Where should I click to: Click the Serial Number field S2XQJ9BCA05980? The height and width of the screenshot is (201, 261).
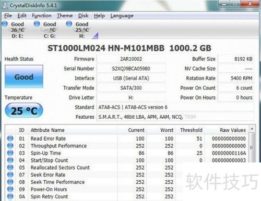pos(131,69)
